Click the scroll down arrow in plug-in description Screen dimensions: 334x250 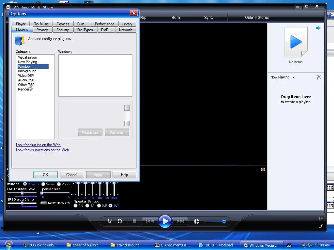coord(127,123)
